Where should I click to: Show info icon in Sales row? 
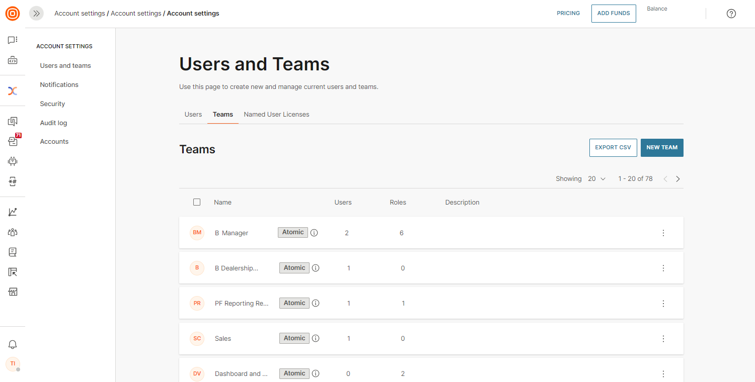pos(316,338)
